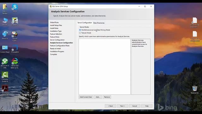Open the This PC desktop icon
This screenshot has width=202, height=114.
pyautogui.click(x=5, y=22)
